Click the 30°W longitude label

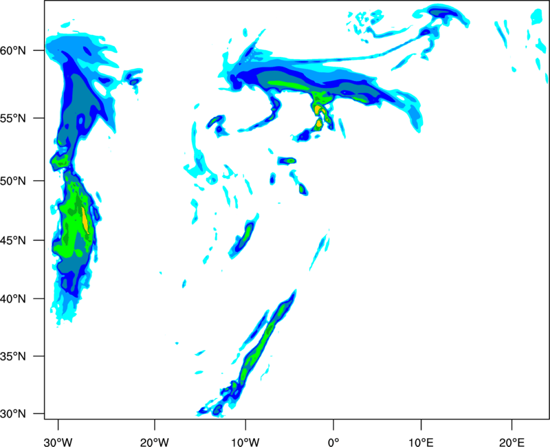point(58,442)
